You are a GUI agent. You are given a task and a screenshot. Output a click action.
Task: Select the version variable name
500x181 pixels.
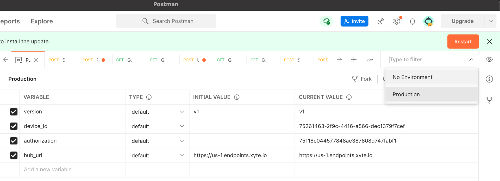pyautogui.click(x=33, y=112)
